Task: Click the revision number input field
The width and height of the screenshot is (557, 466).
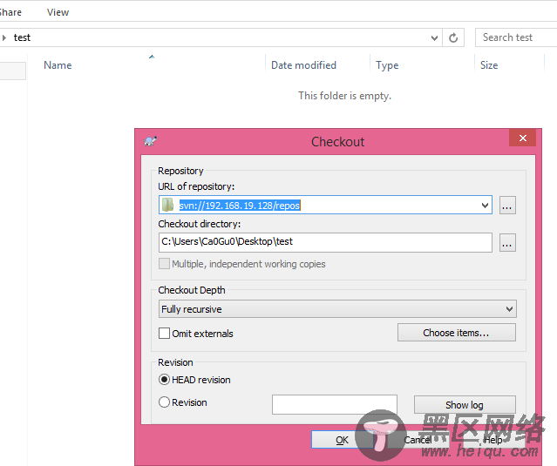Action: click(x=335, y=404)
